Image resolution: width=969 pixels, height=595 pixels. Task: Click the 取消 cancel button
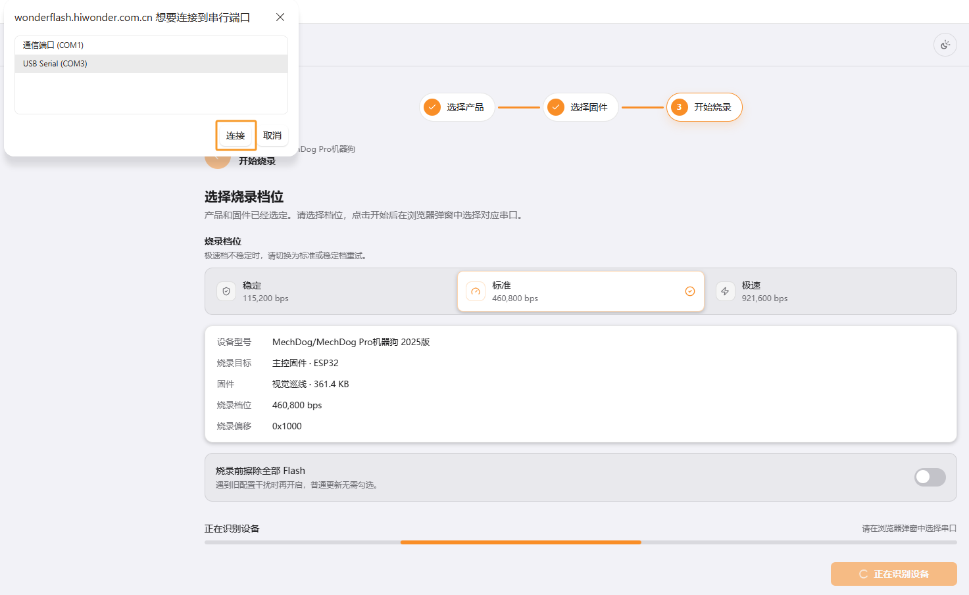pos(272,135)
